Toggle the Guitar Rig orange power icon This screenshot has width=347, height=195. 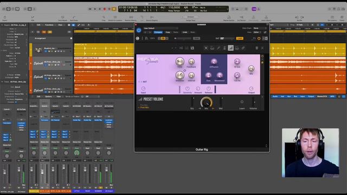(259, 38)
